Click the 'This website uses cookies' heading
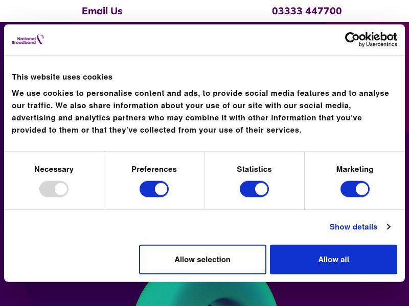409x306 pixels. tap(62, 77)
